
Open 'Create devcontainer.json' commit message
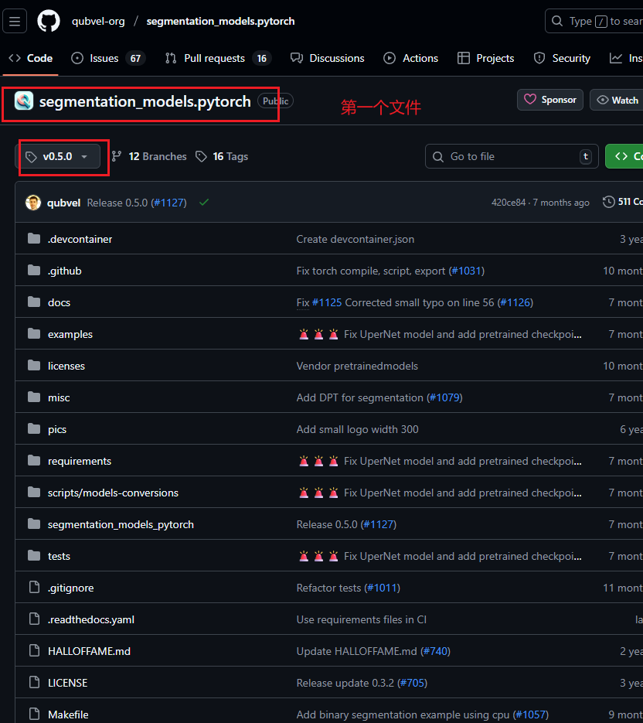coord(356,239)
